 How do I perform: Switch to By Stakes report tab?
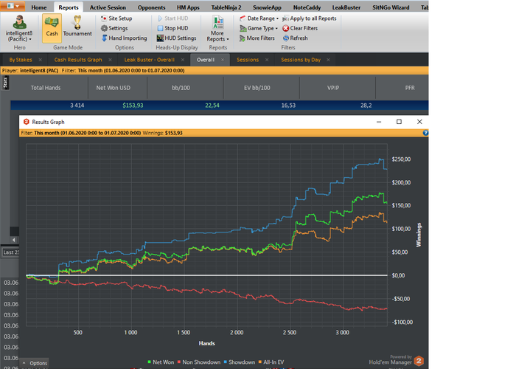(21, 60)
